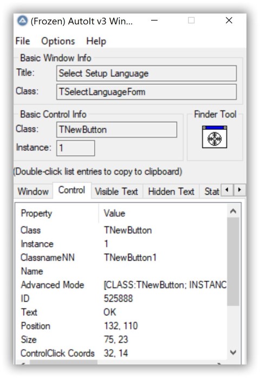Select the Position value 132, 110
The image size is (260, 378).
coord(121,326)
